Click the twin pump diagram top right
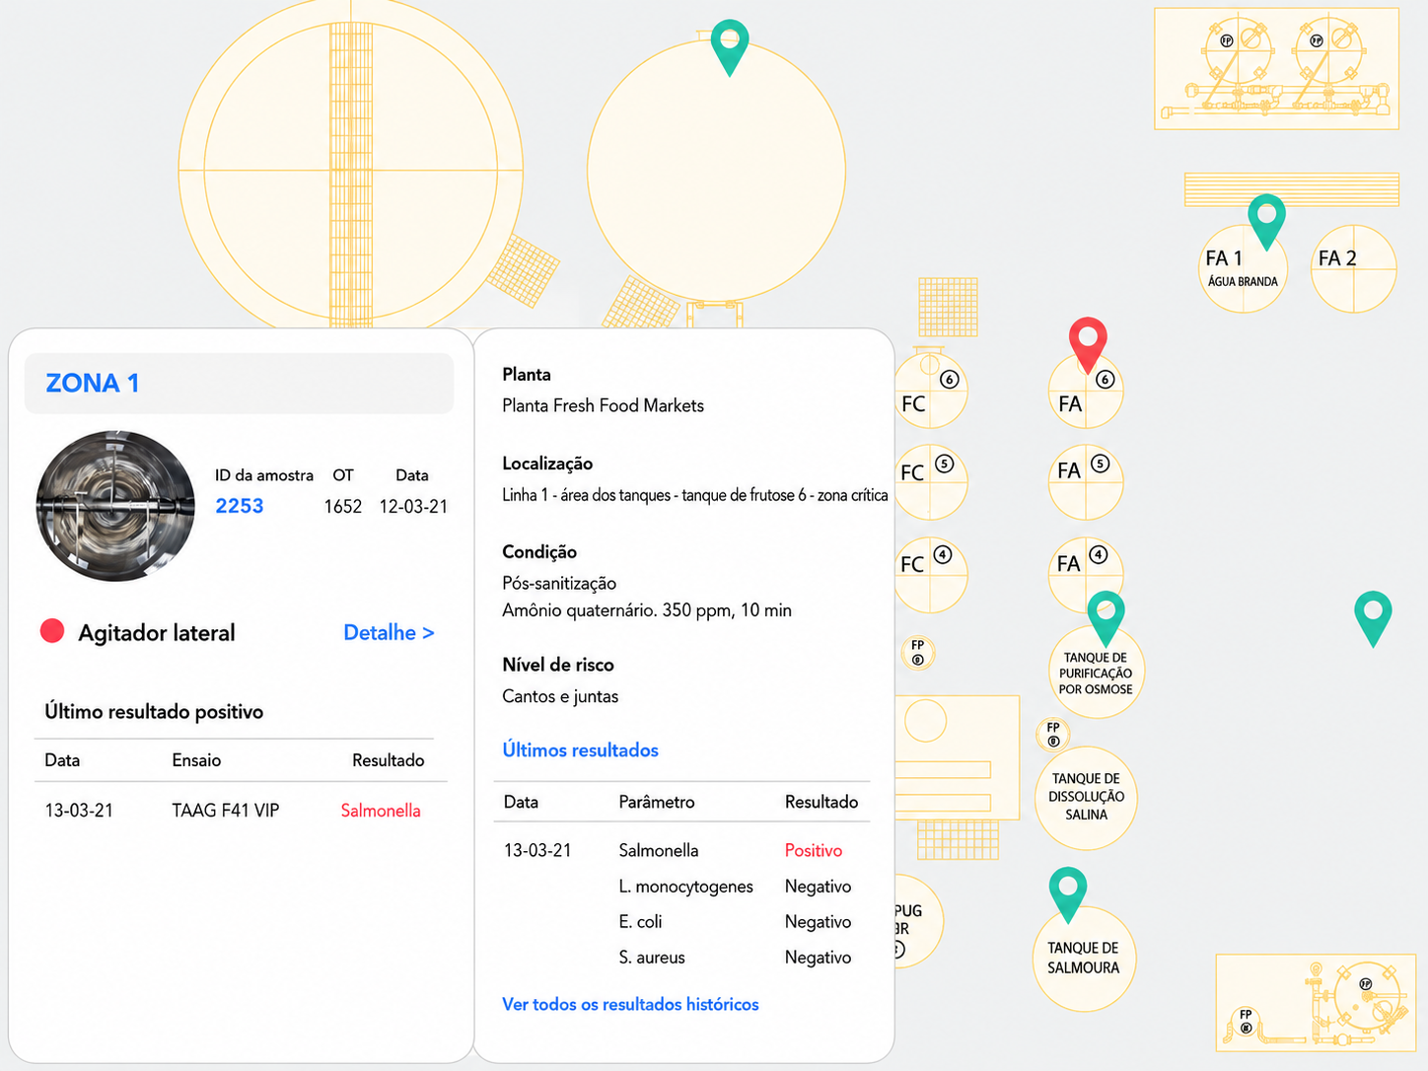This screenshot has height=1071, width=1428. click(x=1277, y=69)
